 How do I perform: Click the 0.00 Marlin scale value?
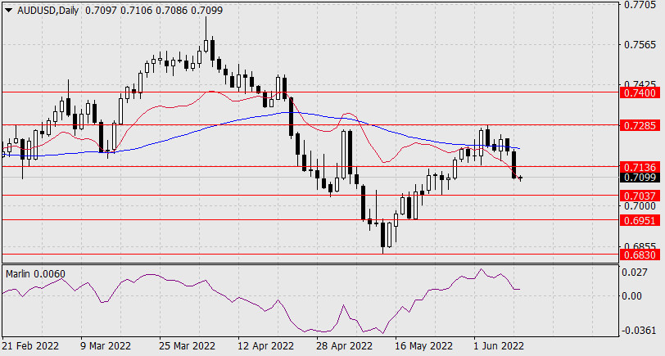(633, 296)
